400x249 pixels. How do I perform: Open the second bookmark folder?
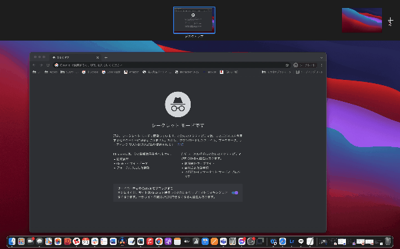[51, 72]
